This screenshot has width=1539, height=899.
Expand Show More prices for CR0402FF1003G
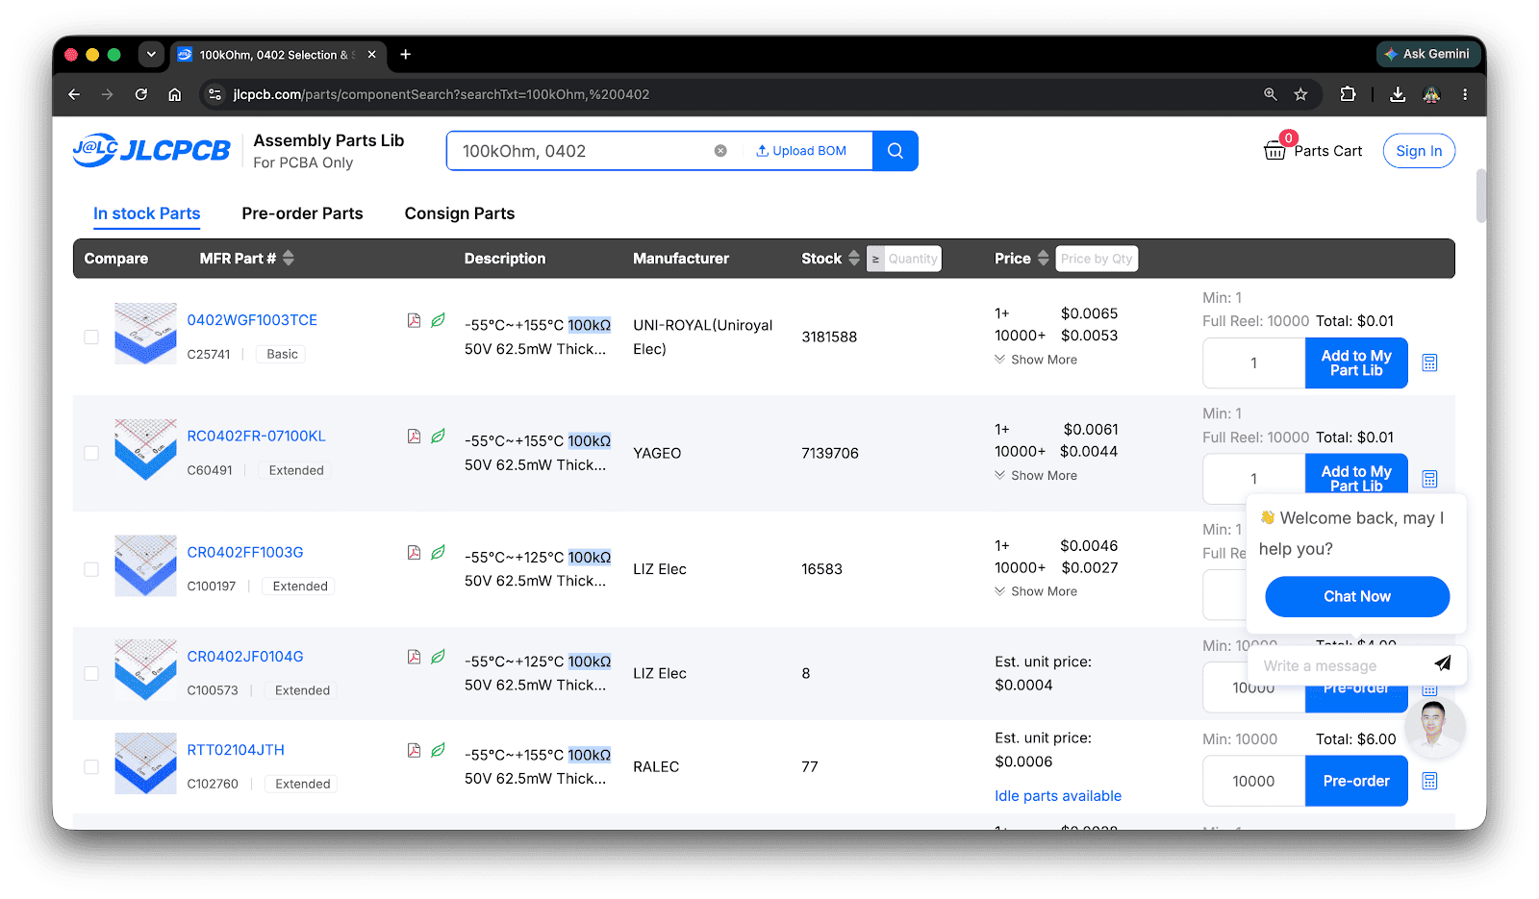point(1036,591)
